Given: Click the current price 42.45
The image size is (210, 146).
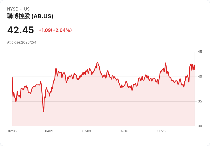Looking at the screenshot, I should click(x=21, y=30).
